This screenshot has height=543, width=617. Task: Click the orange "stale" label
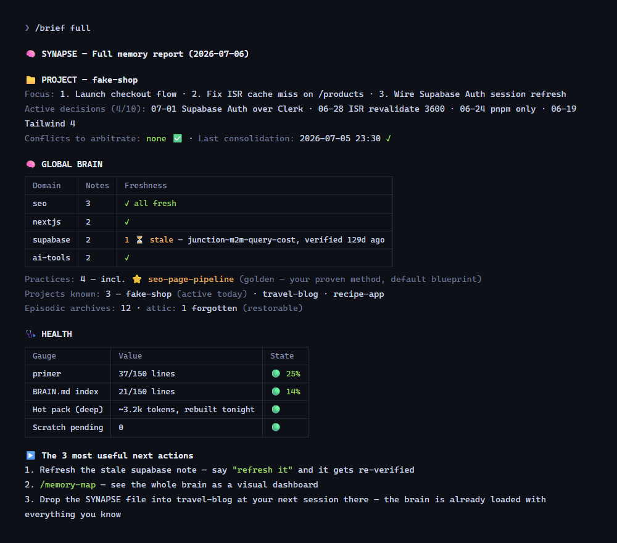161,239
